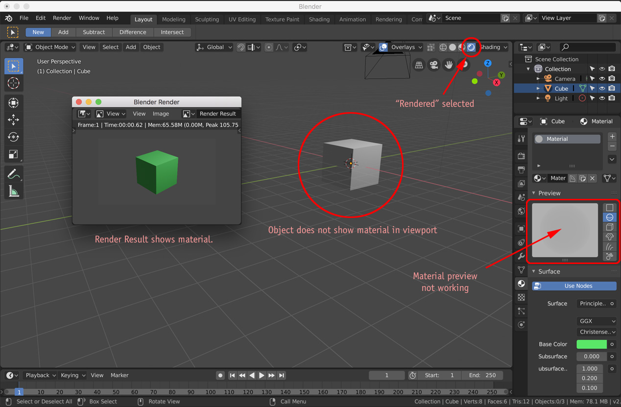Play the animation forward
Image resolution: width=621 pixels, height=407 pixels.
coord(262,375)
